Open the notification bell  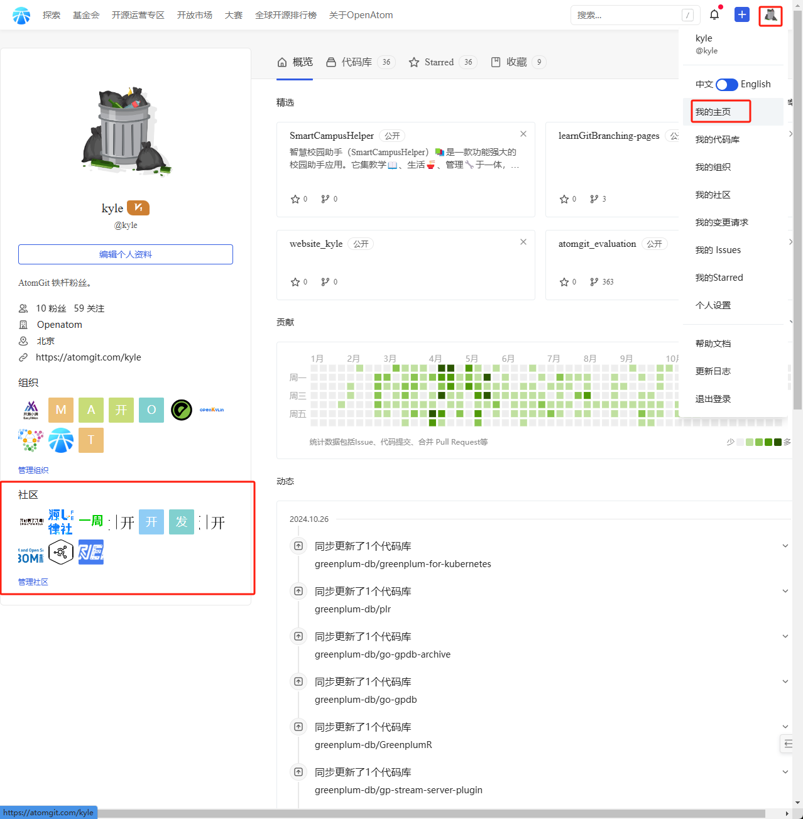click(x=714, y=14)
